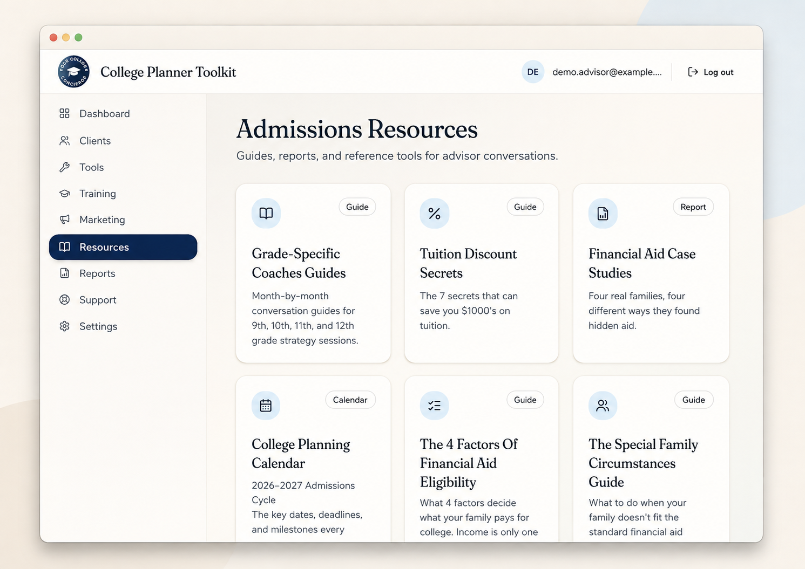Open the Grade-Specific Coaches Guides title

(x=299, y=263)
